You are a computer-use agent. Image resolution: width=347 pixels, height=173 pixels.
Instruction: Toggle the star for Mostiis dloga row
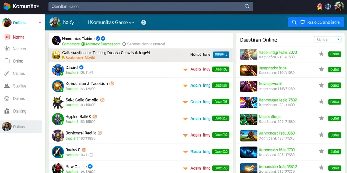tap(321, 118)
